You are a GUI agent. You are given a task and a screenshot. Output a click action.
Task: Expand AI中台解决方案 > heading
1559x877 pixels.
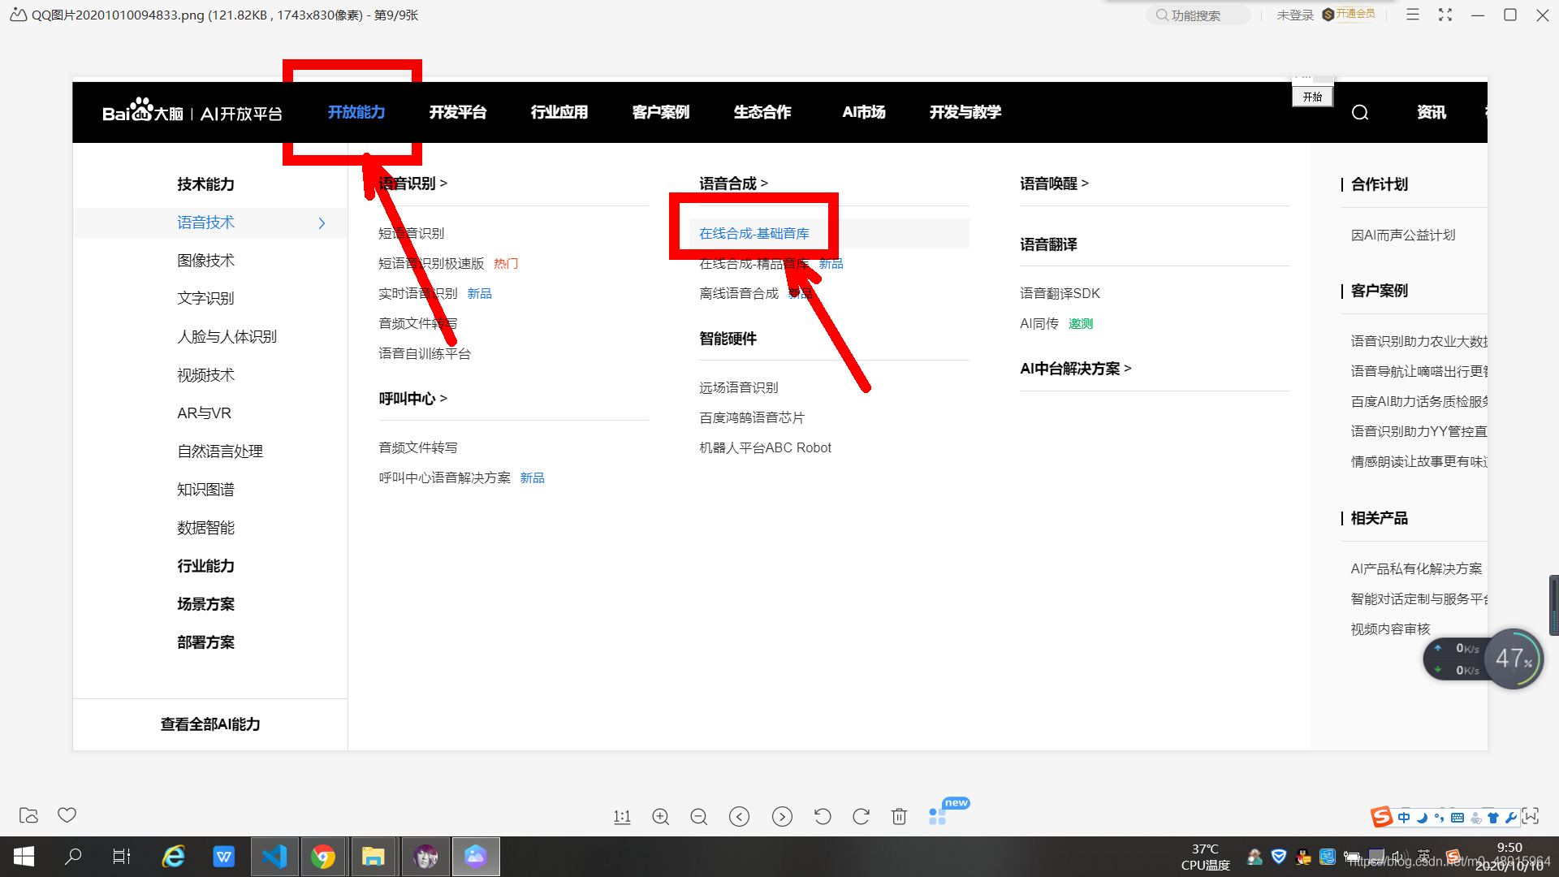point(1075,369)
